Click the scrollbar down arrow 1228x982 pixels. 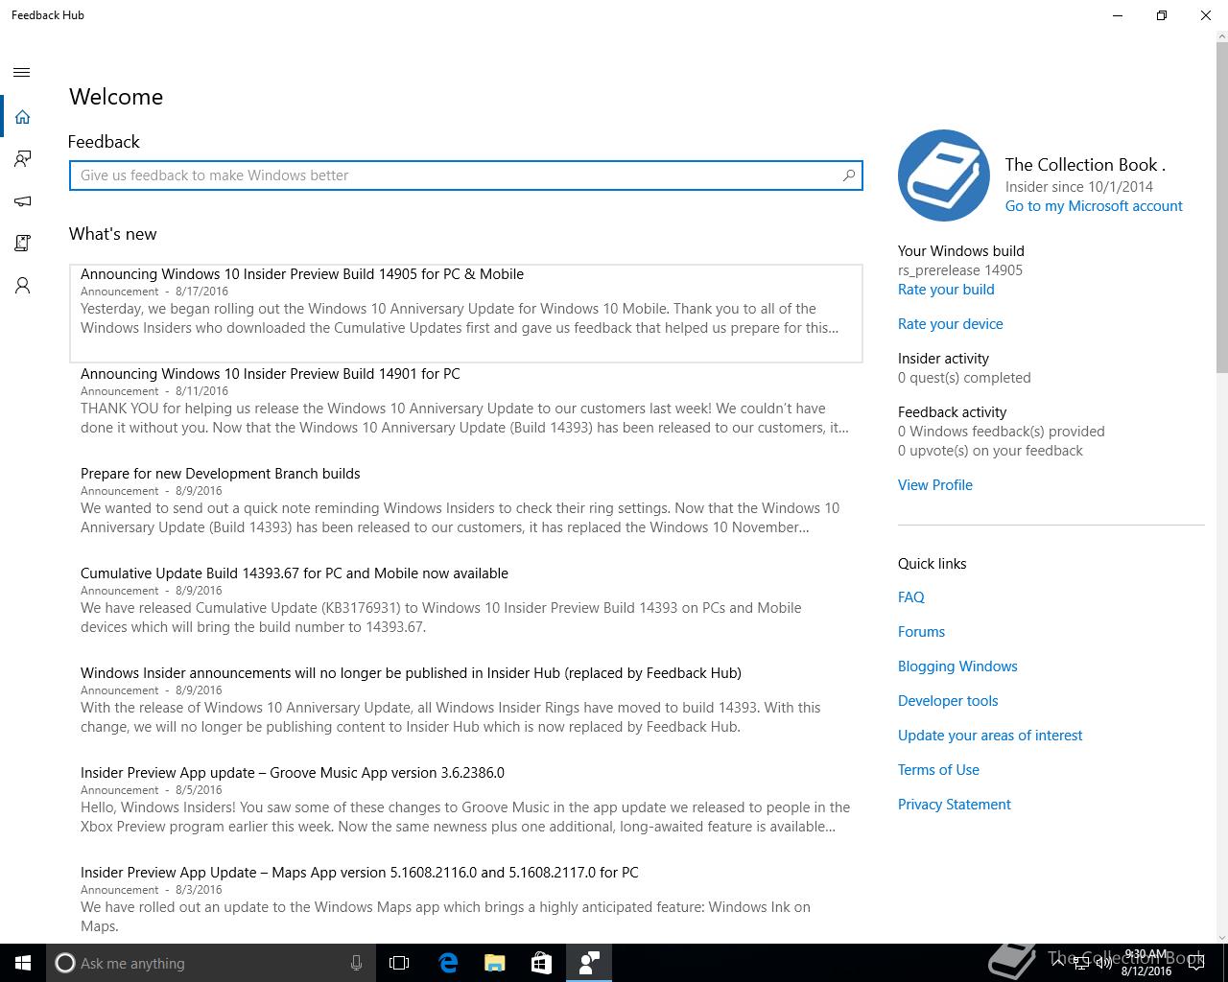(x=1221, y=937)
